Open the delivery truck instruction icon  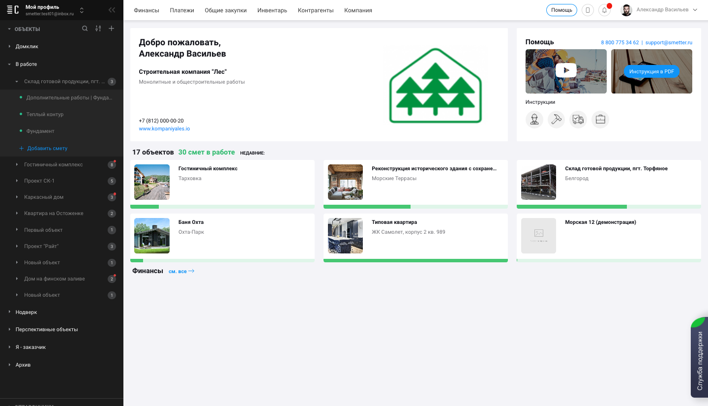(x=578, y=120)
